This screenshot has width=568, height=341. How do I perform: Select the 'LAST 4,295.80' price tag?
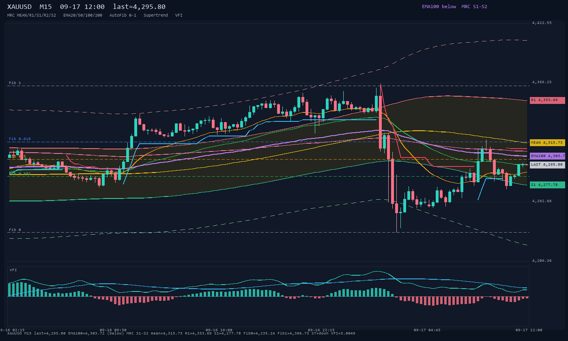point(547,165)
